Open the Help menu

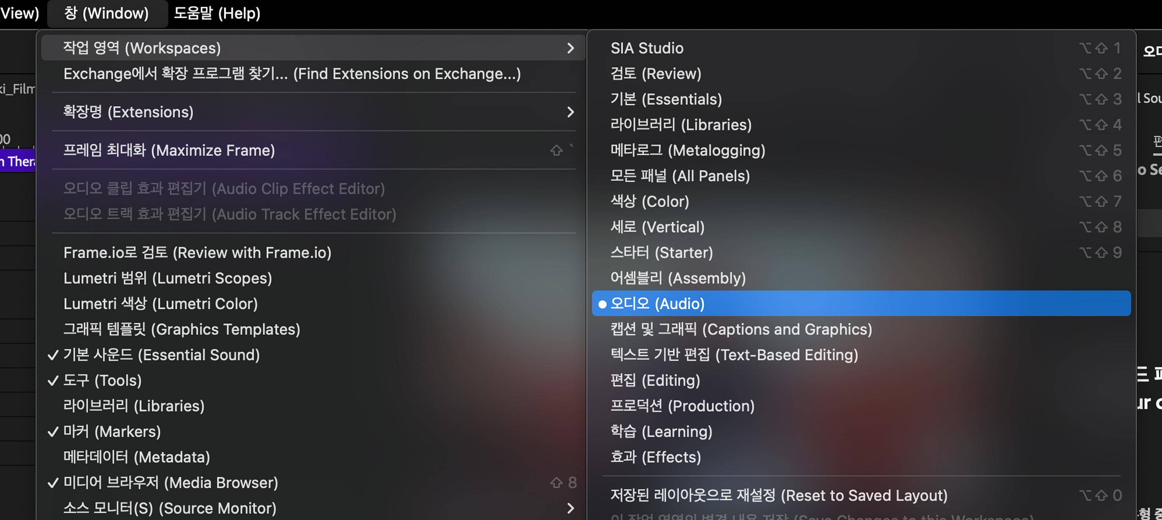217,13
